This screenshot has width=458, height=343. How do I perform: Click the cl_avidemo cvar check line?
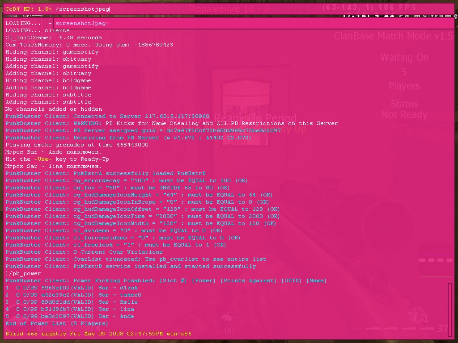click(114, 231)
